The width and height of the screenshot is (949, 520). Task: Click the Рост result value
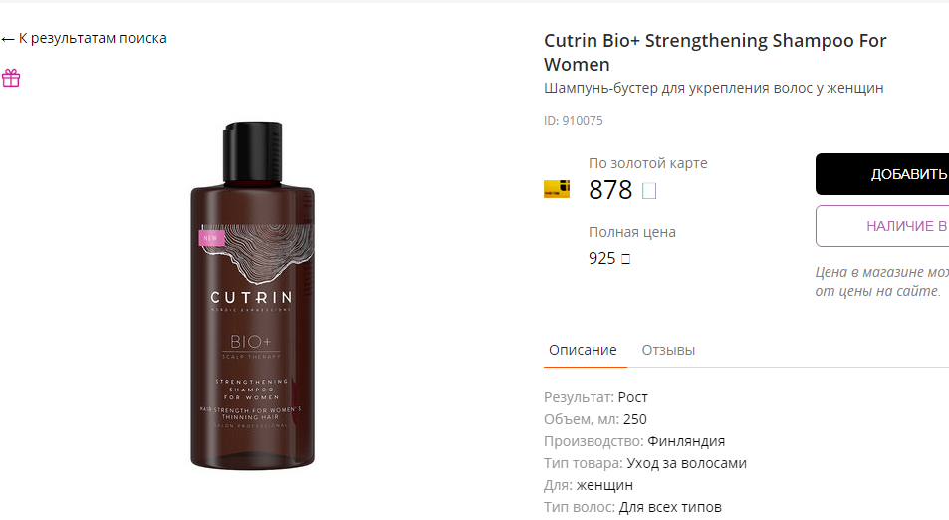point(633,397)
